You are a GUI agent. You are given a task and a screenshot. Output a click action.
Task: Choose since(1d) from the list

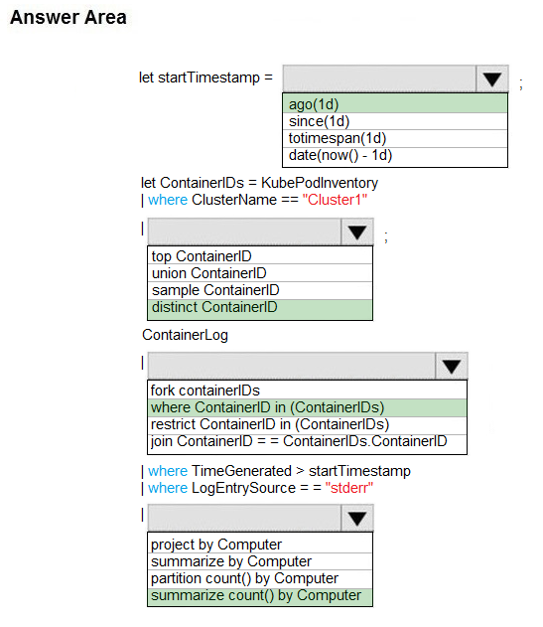tap(395, 121)
